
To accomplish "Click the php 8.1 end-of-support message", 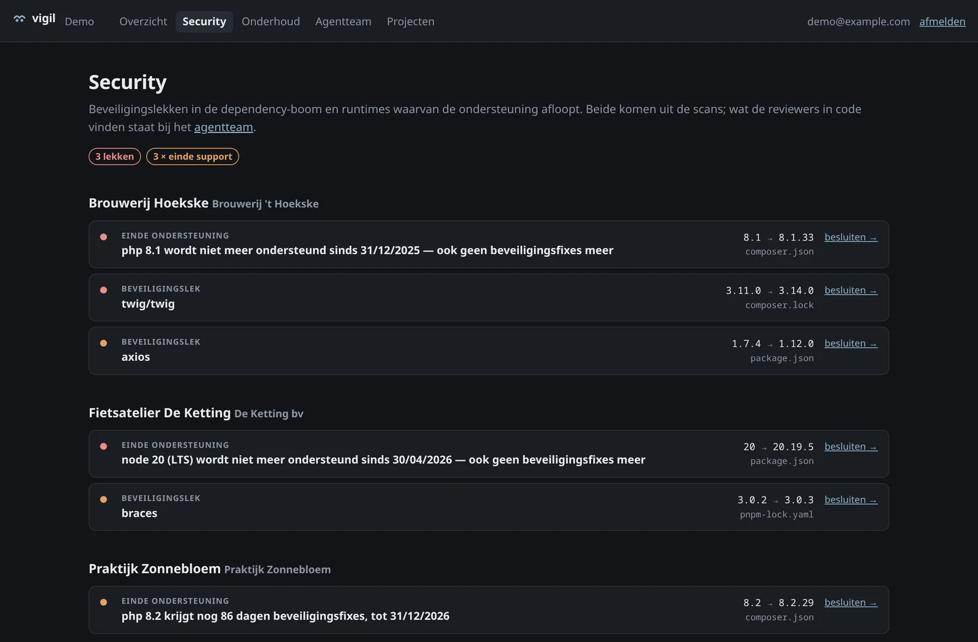I will (367, 250).
